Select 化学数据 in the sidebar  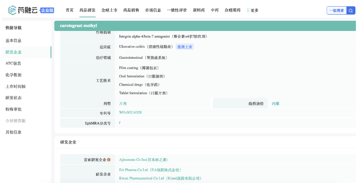pyautogui.click(x=13, y=75)
